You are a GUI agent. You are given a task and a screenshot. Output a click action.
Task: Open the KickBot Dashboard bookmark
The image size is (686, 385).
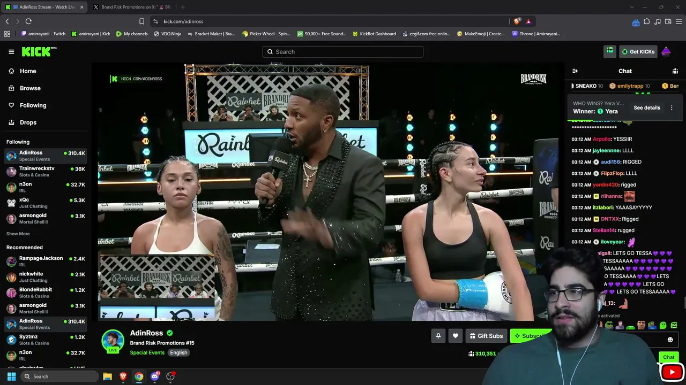(x=374, y=34)
